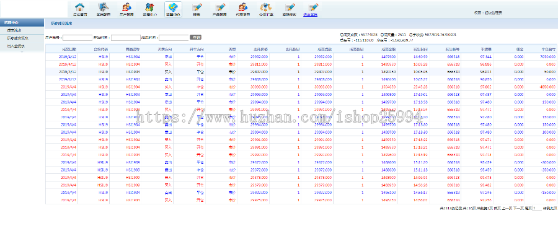Image resolution: width=558 pixels, height=231 pixels.
Task: Click the 转到此页 go-to-page link
Action: [x=550, y=208]
